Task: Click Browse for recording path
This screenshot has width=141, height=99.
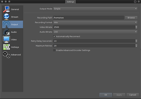Action: (x=131, y=18)
